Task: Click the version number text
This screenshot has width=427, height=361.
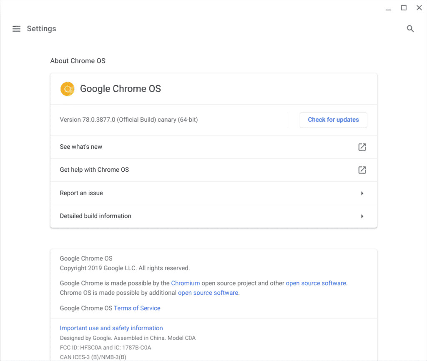Action: click(128, 120)
